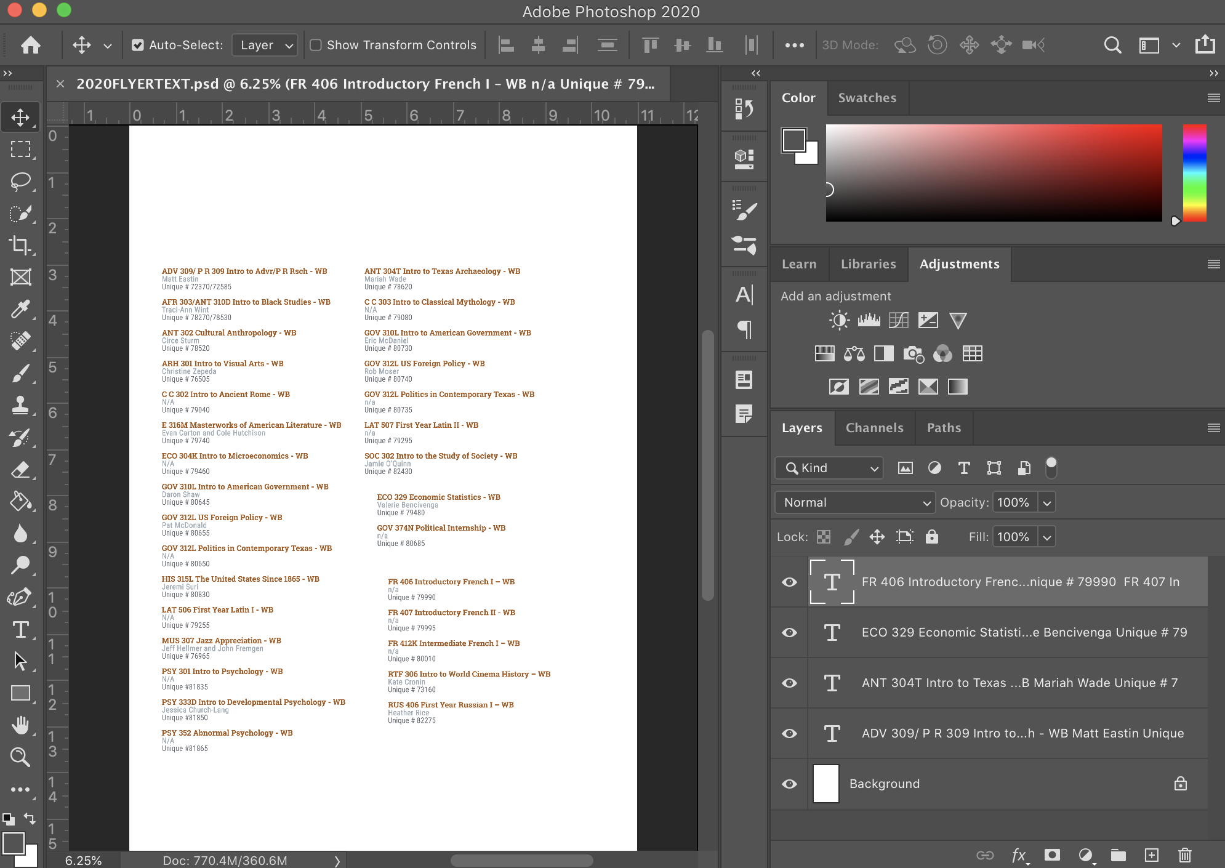Select the Crop tool
The height and width of the screenshot is (868, 1225).
coord(20,245)
